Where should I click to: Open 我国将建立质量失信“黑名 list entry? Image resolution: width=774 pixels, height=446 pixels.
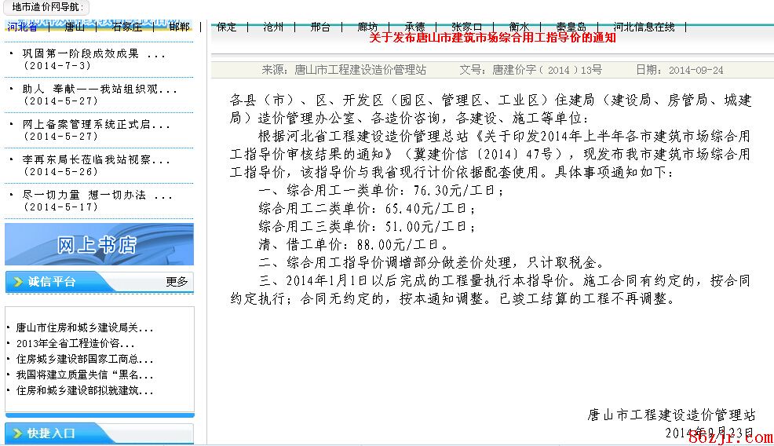[84, 375]
